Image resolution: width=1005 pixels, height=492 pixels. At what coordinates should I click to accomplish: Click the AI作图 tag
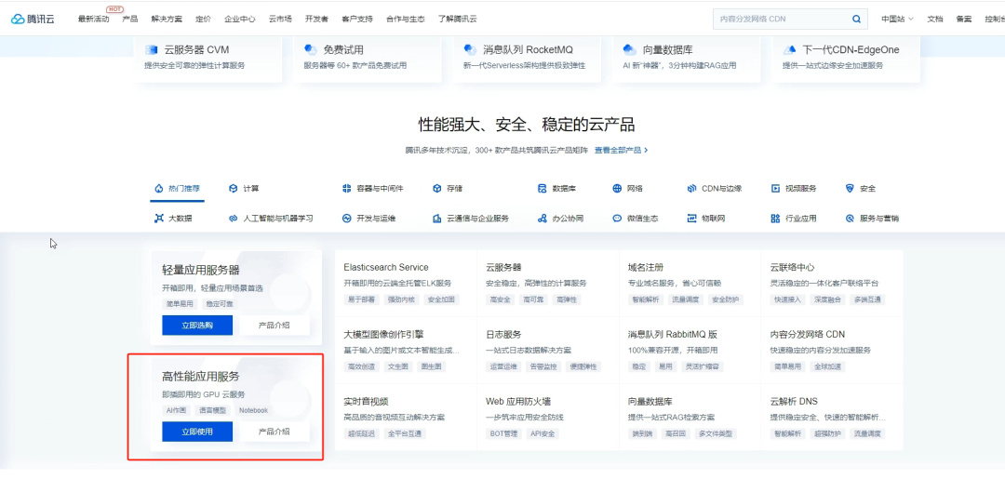(x=176, y=411)
